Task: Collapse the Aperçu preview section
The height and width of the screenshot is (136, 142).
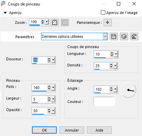Action: (5, 13)
